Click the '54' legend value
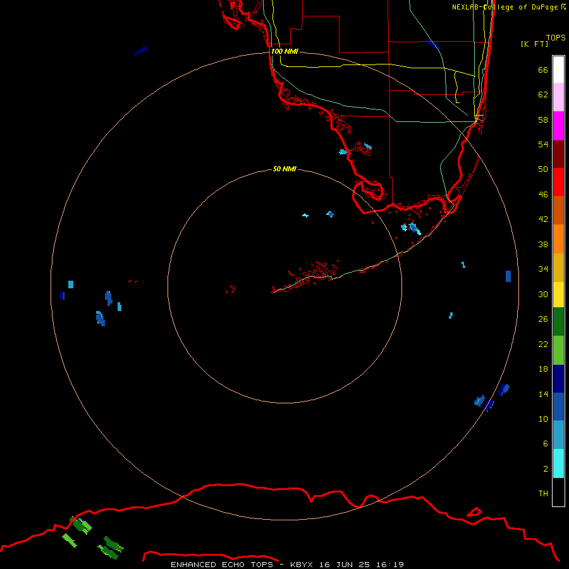This screenshot has width=569, height=569. tap(543, 144)
